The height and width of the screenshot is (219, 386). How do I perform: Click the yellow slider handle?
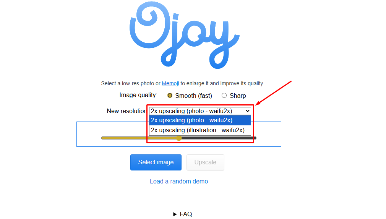(179, 138)
